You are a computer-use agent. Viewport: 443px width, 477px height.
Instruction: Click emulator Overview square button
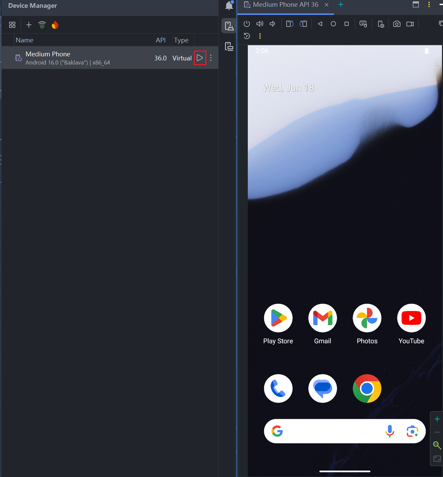tap(347, 24)
